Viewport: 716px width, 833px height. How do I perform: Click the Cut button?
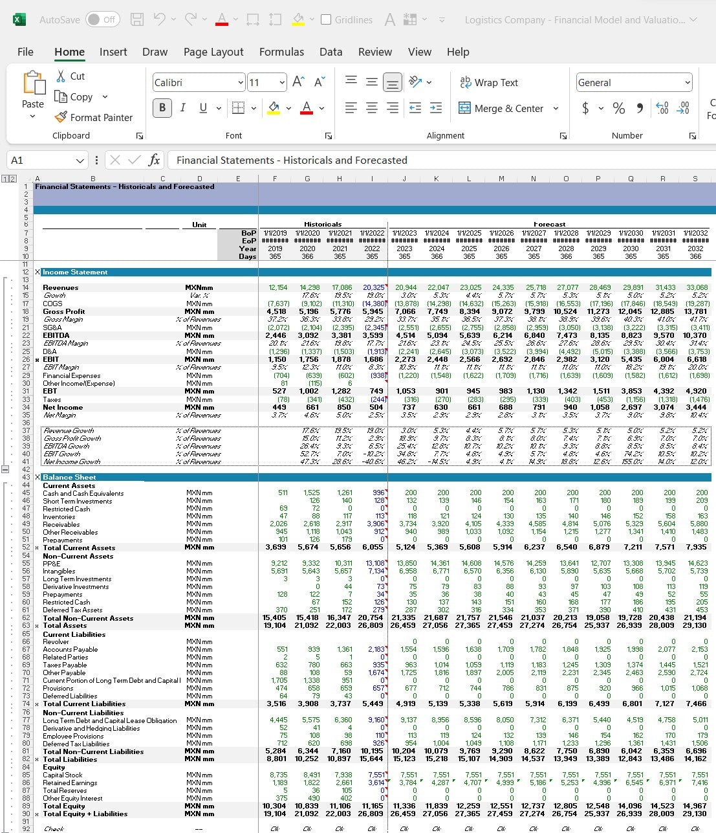(x=70, y=76)
